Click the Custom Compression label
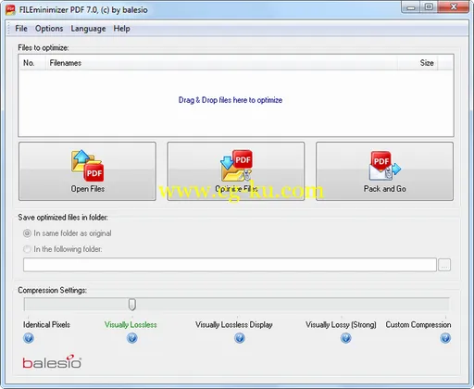 pyautogui.click(x=418, y=325)
